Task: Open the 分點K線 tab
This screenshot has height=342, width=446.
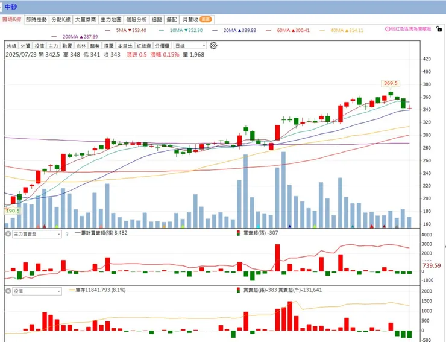Action: pos(61,19)
